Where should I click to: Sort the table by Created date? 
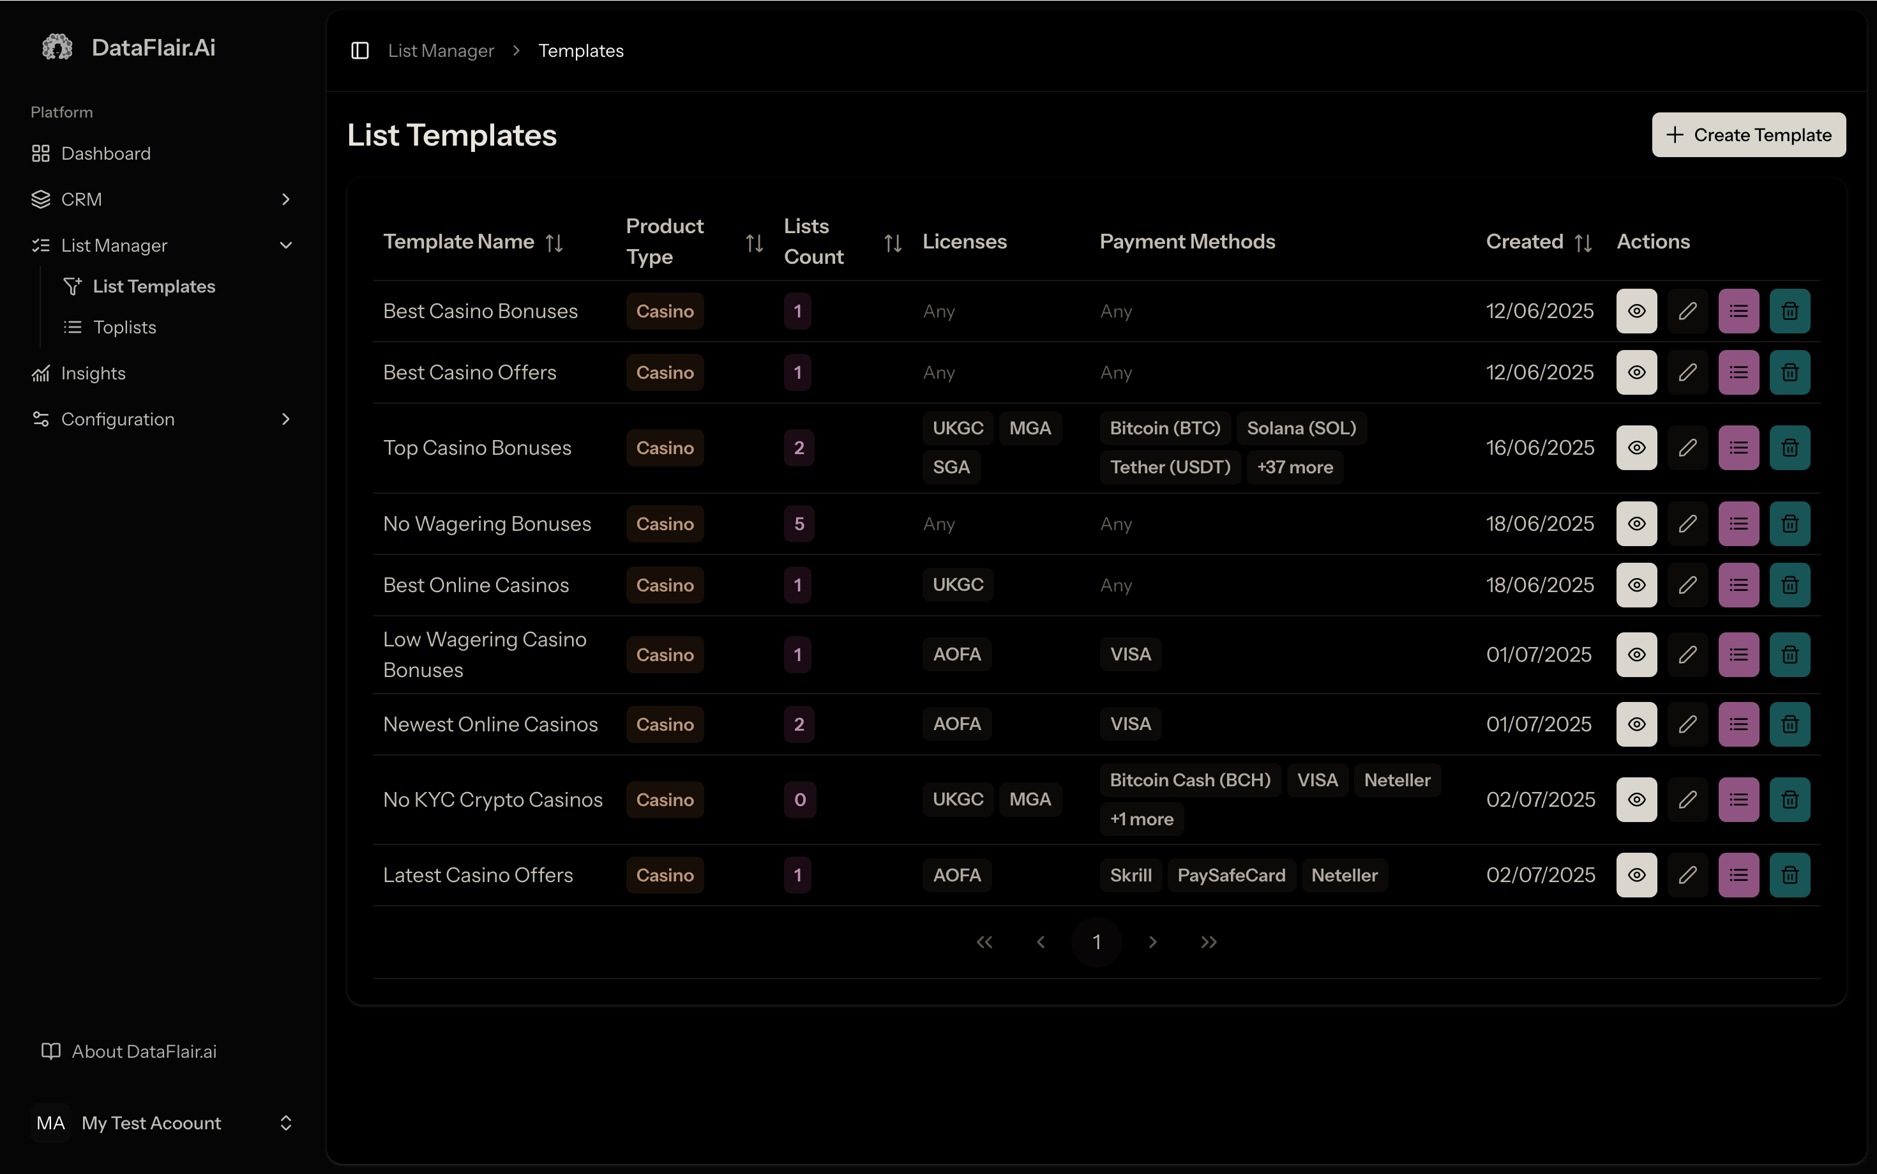tap(1583, 243)
